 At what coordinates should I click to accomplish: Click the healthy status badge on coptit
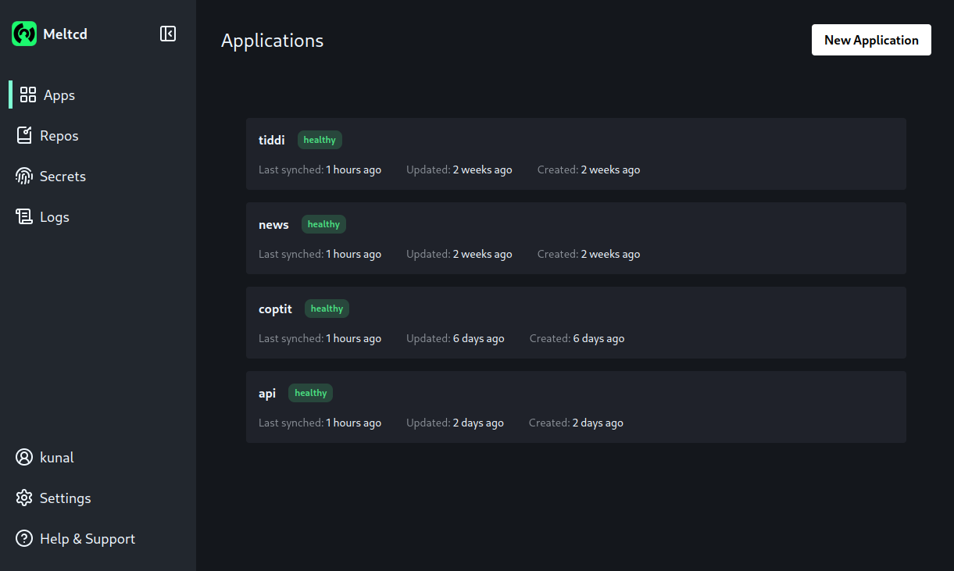[x=327, y=309]
